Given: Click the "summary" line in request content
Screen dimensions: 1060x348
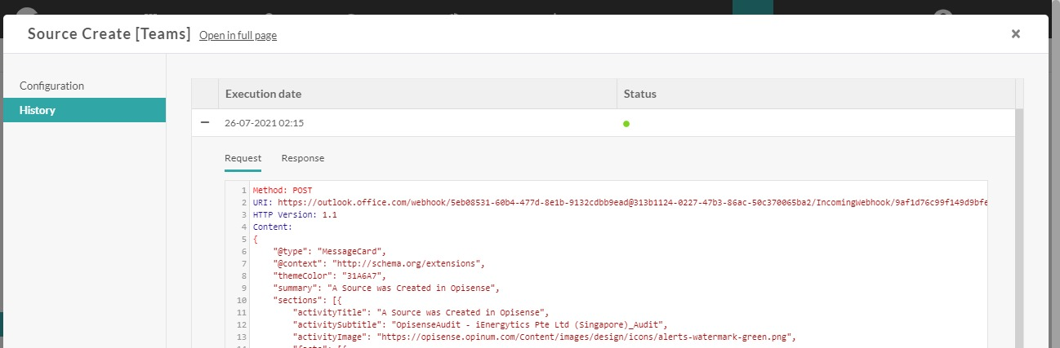Looking at the screenshot, I should click(385, 288).
